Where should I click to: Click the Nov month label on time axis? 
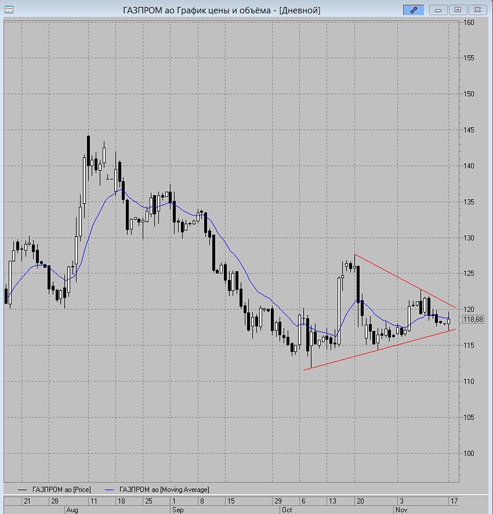click(401, 510)
